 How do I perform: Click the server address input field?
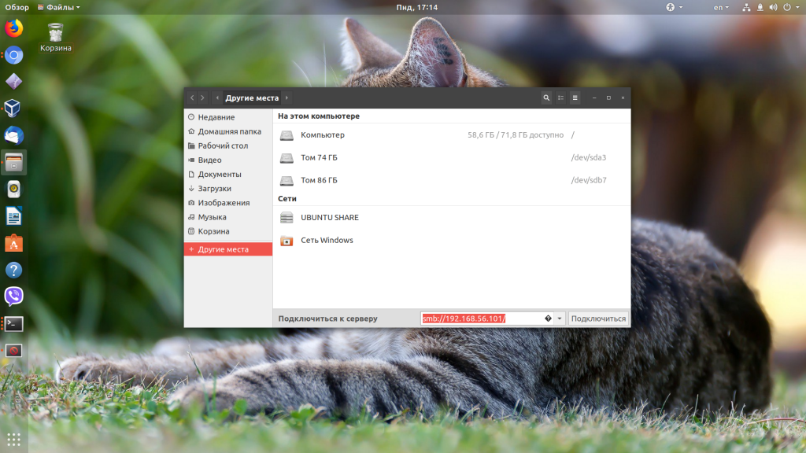(x=480, y=319)
